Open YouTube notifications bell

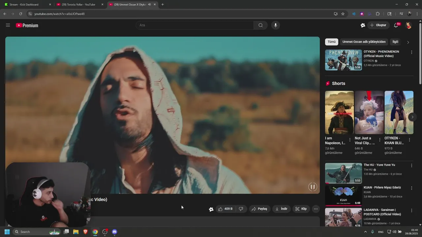396,25
